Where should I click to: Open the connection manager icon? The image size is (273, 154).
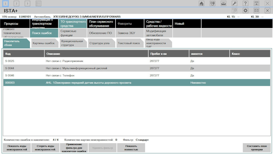click(212, 3)
